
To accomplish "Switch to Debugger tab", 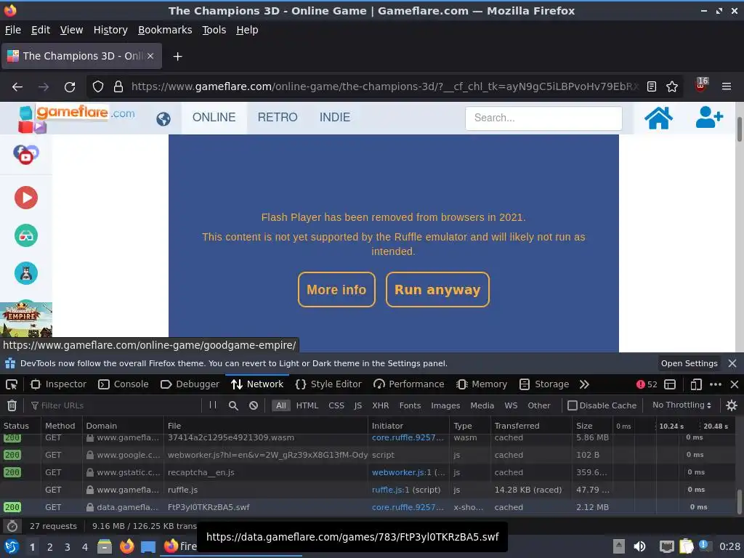I will pos(190,384).
